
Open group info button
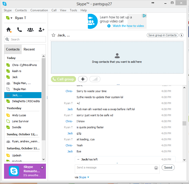181,35
